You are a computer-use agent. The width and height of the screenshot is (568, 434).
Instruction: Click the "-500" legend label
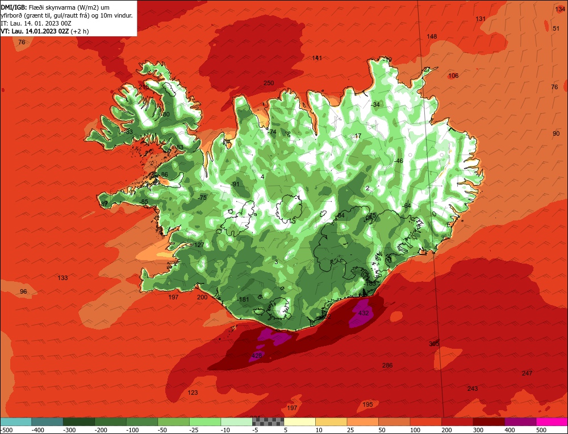(6, 430)
